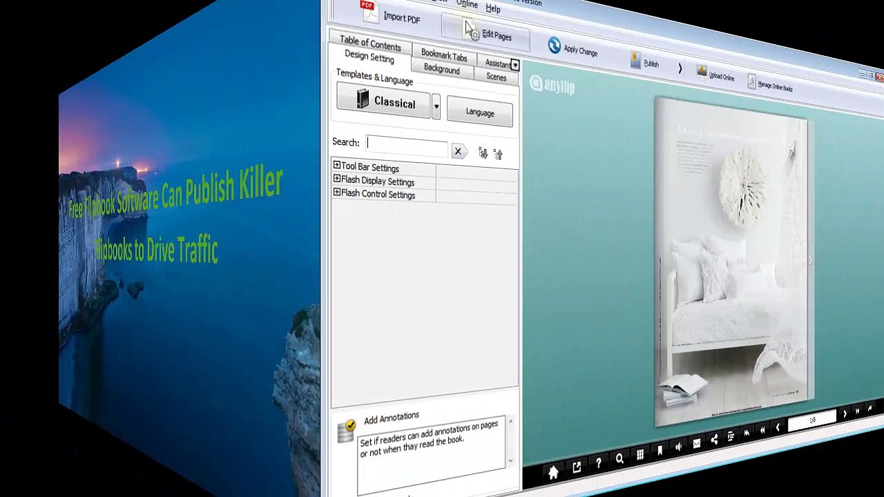Click the Bookmark icon in flipbook toolbar
The height and width of the screenshot is (497, 884).
(660, 451)
